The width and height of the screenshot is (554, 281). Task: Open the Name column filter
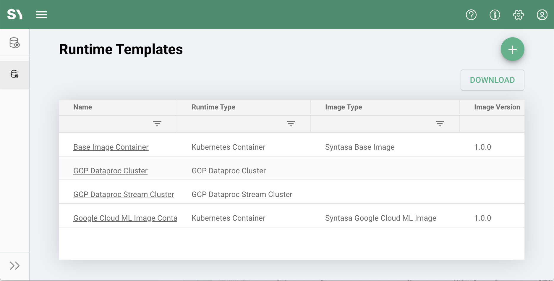point(157,124)
